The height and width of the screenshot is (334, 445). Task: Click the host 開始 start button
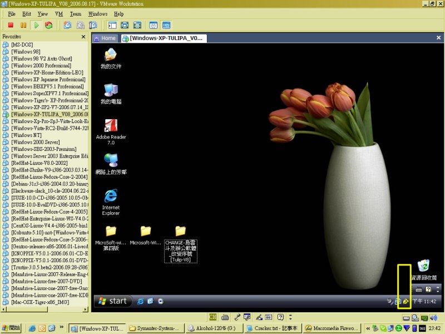click(x=11, y=328)
